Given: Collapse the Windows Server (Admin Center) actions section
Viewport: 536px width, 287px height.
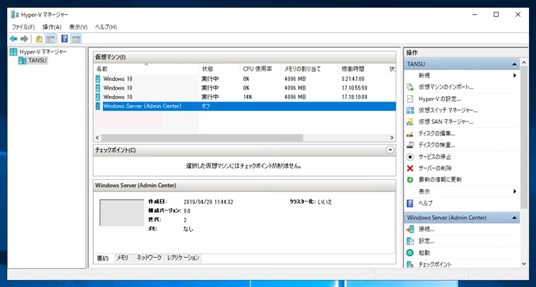Looking at the screenshot, I should coord(514,218).
